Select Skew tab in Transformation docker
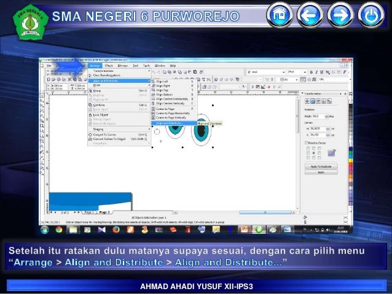Screen dimensions: 392x294 (x=329, y=101)
